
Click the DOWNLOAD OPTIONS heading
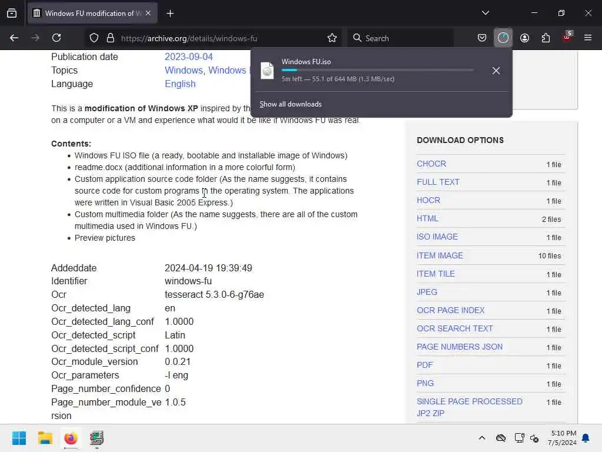coord(460,140)
